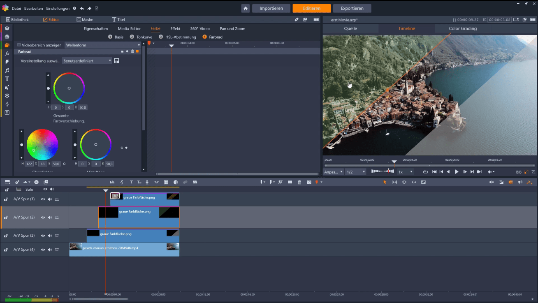Open the music note sound sidebar icon

(x=7, y=70)
